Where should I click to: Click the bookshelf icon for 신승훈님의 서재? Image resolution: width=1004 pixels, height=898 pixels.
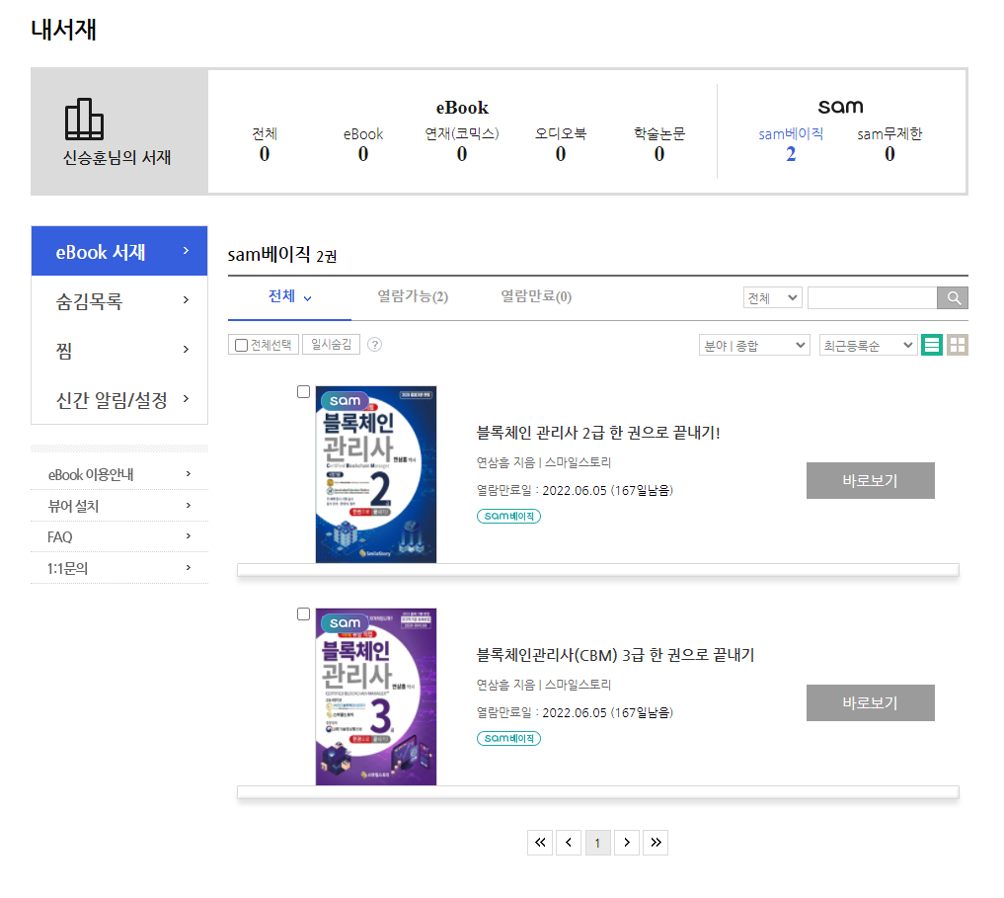[84, 120]
